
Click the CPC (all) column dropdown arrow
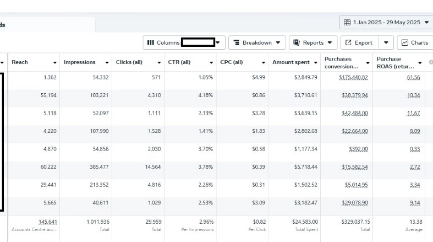(264, 63)
